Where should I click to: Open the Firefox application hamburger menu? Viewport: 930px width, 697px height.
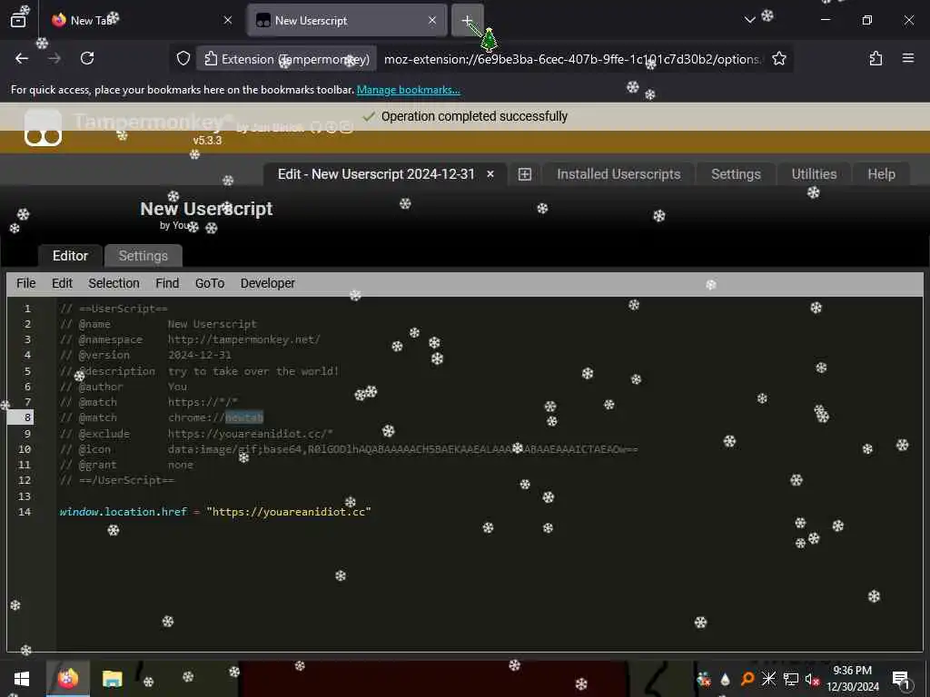tap(908, 59)
